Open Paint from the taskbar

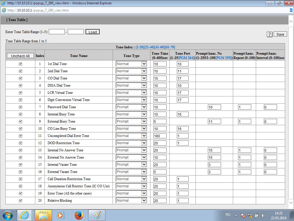click(96, 215)
